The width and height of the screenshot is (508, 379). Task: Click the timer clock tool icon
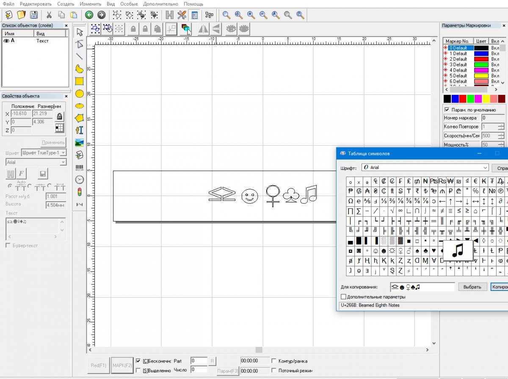[79, 180]
